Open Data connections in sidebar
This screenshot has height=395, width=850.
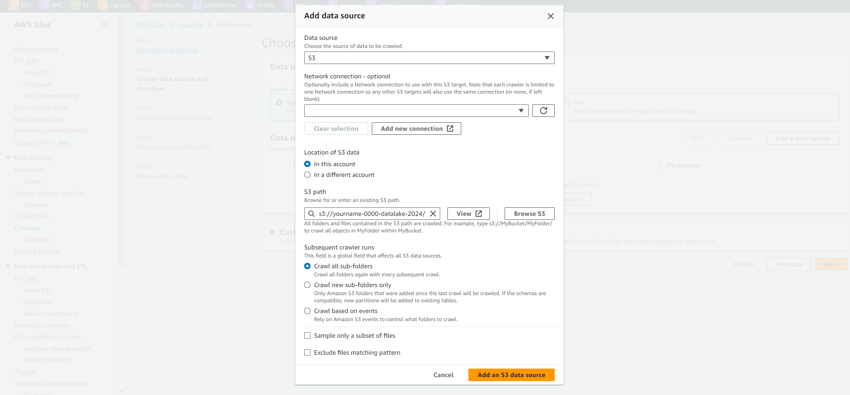pos(39,119)
